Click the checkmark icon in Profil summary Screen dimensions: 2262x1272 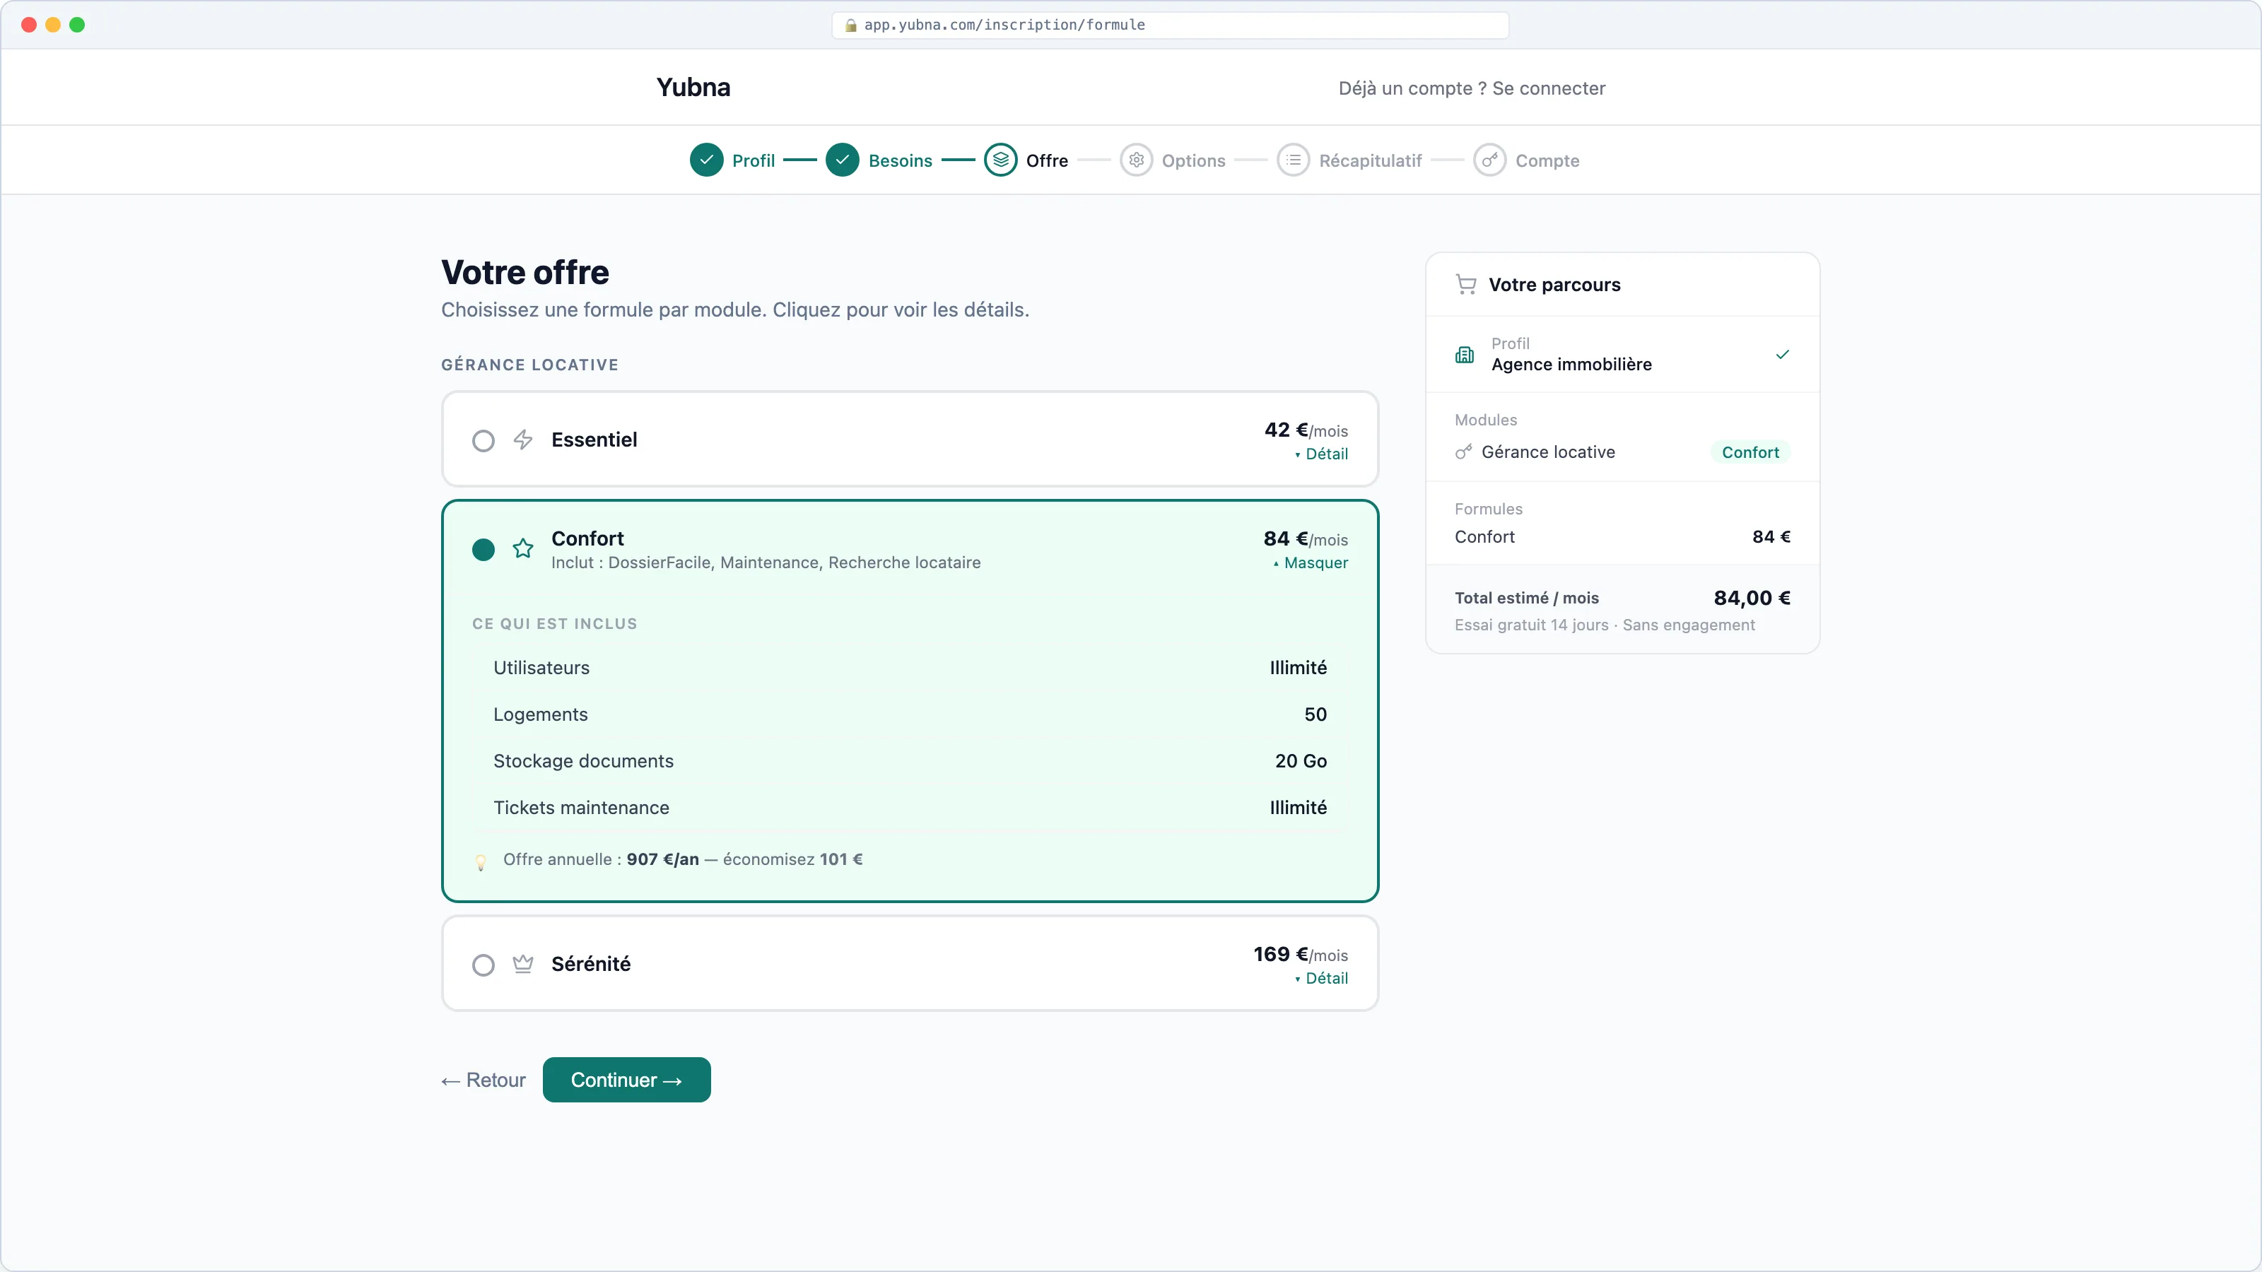point(1783,355)
